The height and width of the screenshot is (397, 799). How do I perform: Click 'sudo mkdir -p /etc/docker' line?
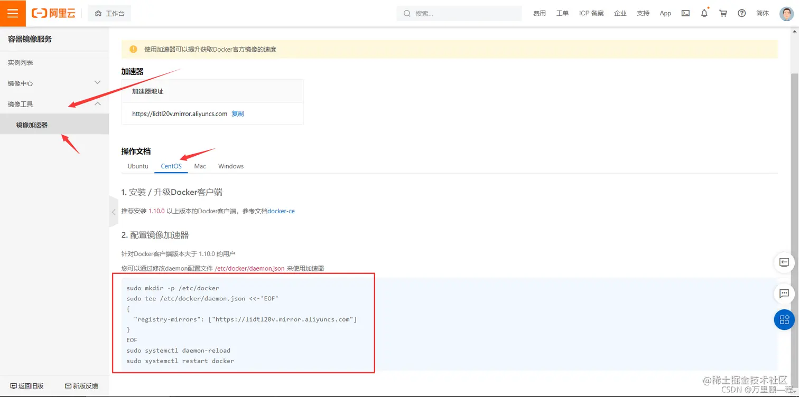tap(173, 288)
